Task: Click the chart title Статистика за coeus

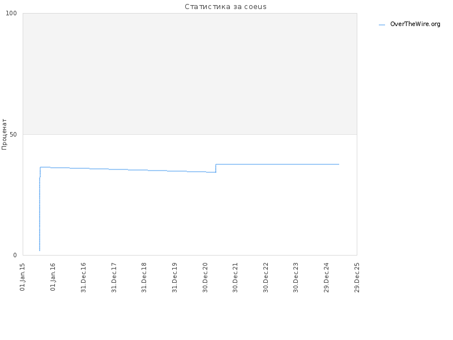Action: 225,7
